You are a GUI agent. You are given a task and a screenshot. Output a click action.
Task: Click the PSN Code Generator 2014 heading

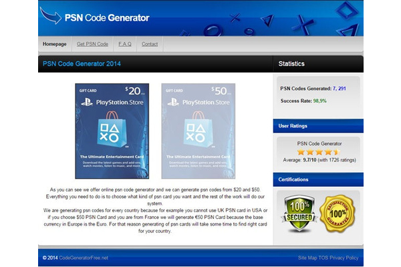pyautogui.click(x=82, y=63)
